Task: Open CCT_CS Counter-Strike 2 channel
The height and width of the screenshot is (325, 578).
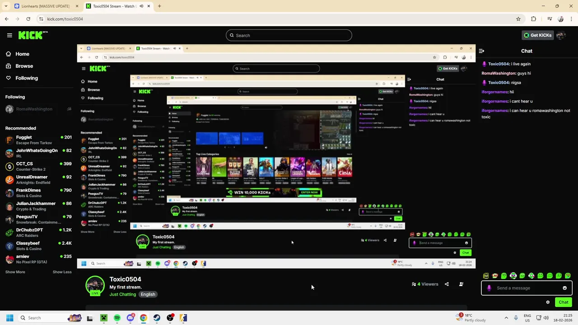Action: [x=38, y=166]
